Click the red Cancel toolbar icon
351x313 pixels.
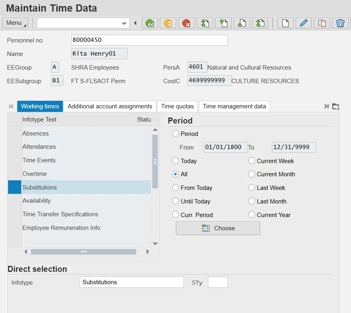click(x=186, y=23)
